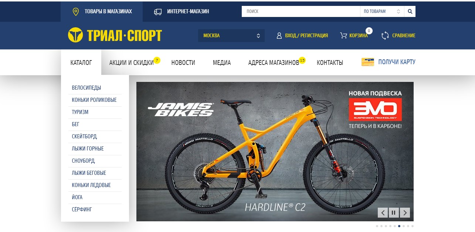475x232 pixels.
Task: Click the Сравнение compare arrows icon
Action: [385, 35]
